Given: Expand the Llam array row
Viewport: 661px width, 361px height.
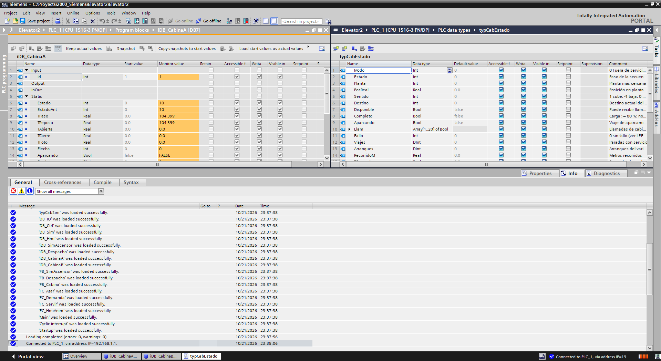Looking at the screenshot, I should click(349, 129).
